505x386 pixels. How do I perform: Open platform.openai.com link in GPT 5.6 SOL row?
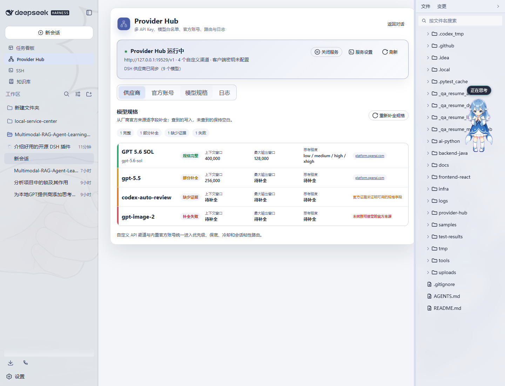[x=370, y=156]
